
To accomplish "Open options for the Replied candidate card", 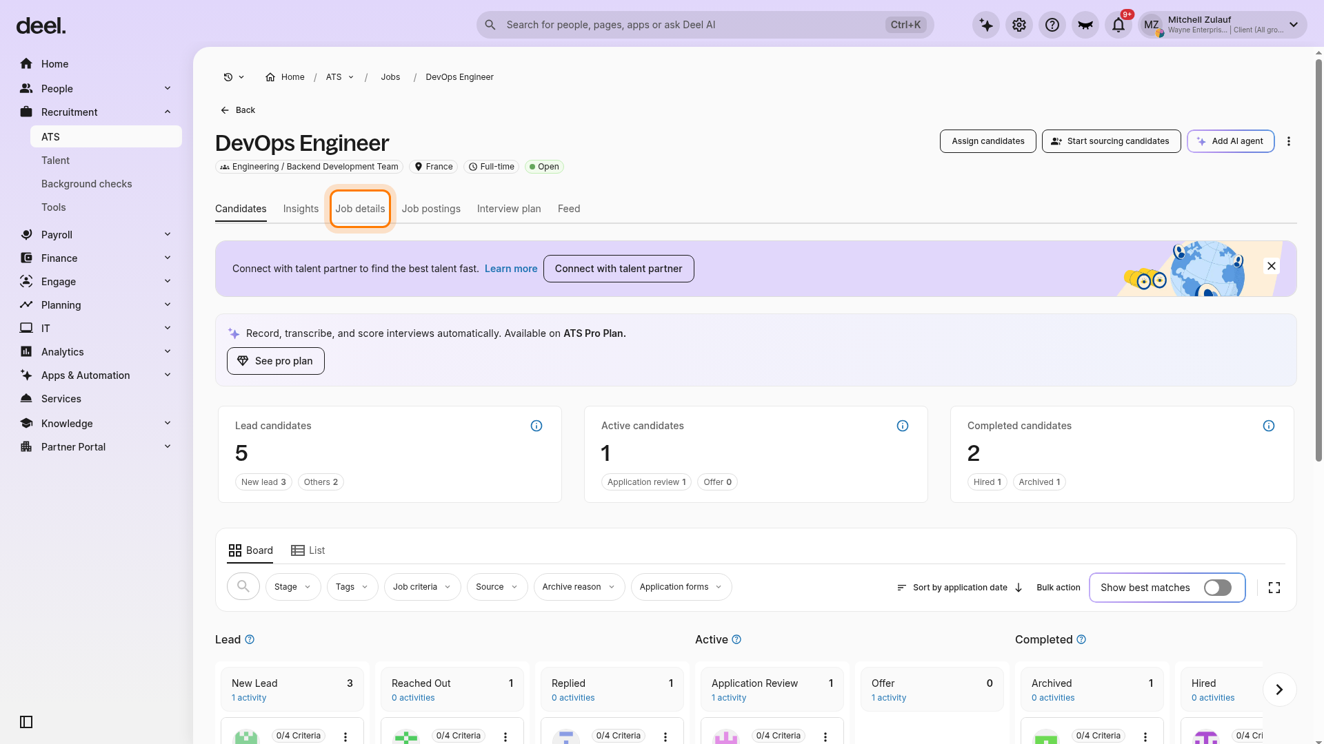I will (665, 736).
